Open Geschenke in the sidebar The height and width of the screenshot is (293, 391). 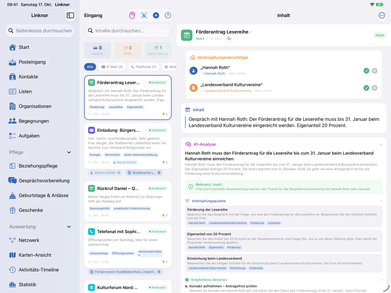pos(40,210)
